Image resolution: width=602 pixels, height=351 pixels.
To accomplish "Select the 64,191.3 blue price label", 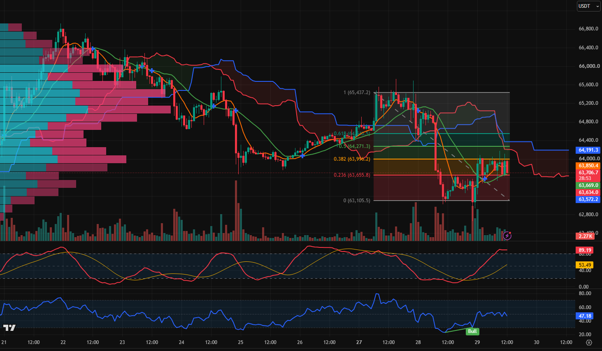I will point(588,150).
